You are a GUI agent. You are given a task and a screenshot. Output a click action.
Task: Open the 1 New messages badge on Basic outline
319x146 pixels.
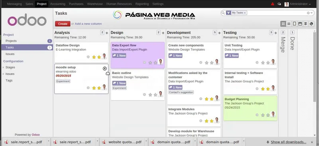click(119, 83)
